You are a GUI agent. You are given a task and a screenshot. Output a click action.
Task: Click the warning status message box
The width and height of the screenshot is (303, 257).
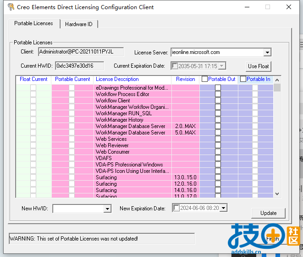tap(102, 239)
